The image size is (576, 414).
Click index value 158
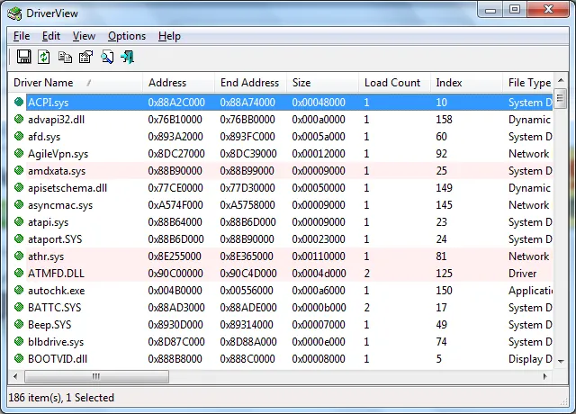[x=444, y=120]
